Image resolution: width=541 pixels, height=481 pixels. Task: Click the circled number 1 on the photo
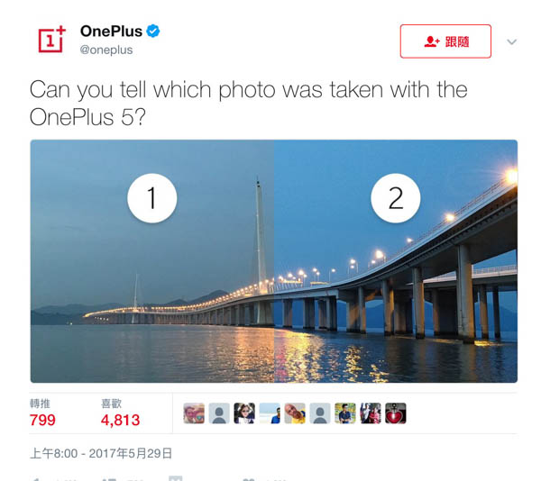pos(151,197)
